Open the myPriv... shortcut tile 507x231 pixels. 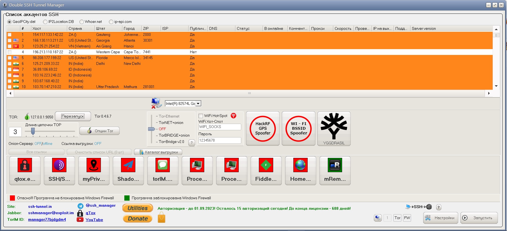[94, 171]
